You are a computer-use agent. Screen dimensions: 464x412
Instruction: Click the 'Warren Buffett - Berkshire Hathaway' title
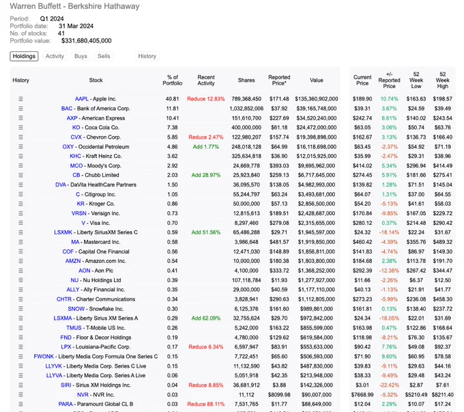(x=74, y=6)
